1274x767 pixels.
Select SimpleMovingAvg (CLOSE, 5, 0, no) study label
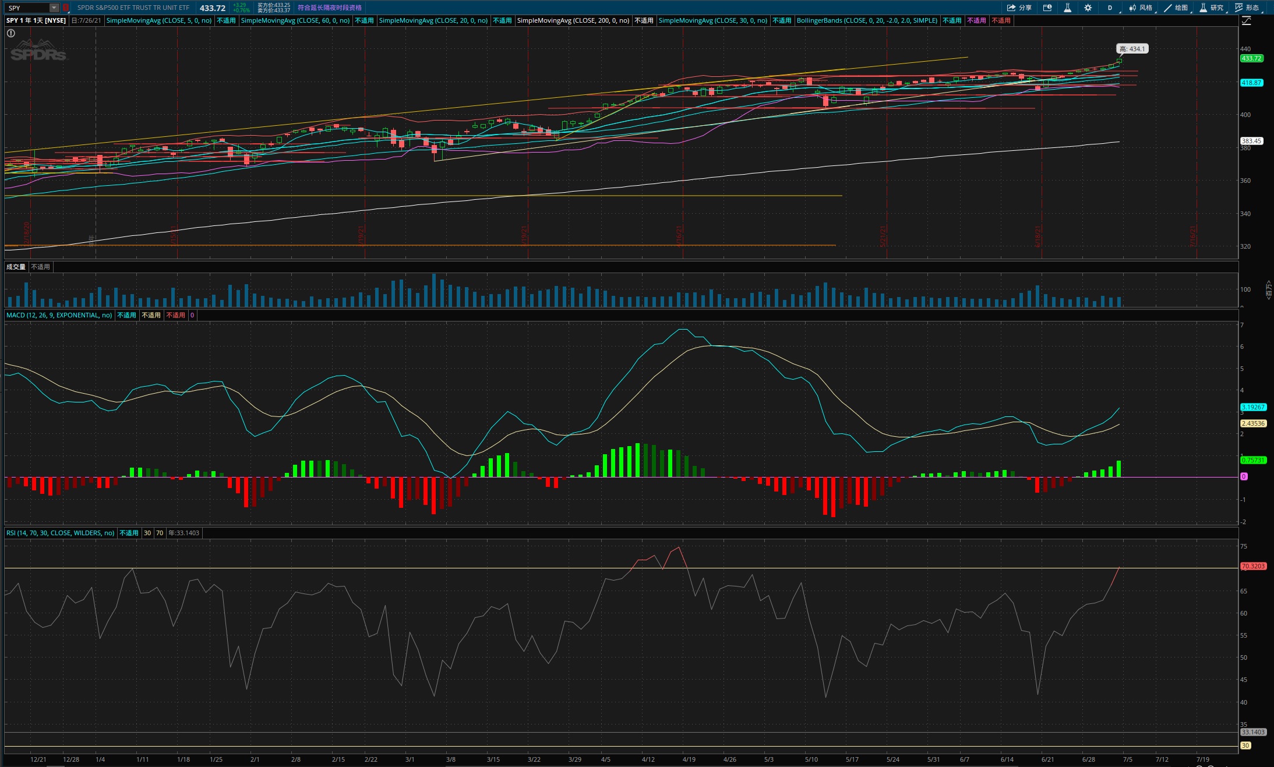tap(159, 20)
